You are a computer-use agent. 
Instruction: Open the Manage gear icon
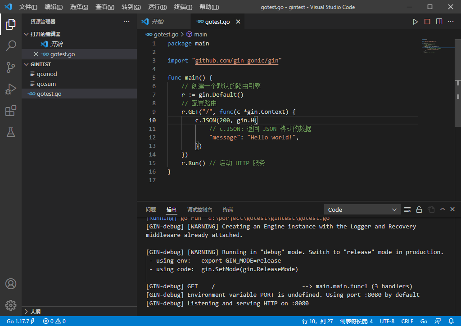pyautogui.click(x=11, y=305)
